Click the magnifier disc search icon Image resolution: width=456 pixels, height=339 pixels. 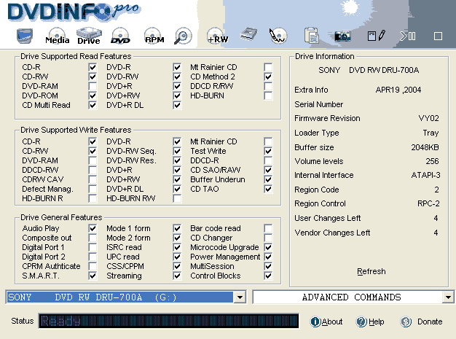point(183,36)
